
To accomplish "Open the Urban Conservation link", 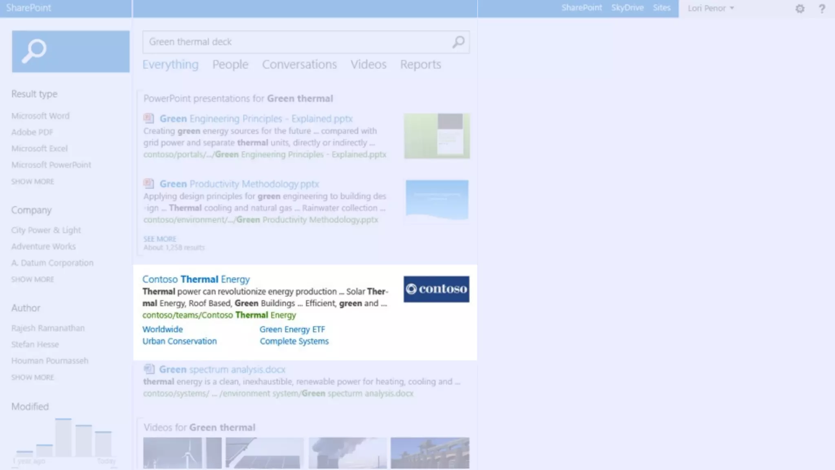I will coord(179,341).
